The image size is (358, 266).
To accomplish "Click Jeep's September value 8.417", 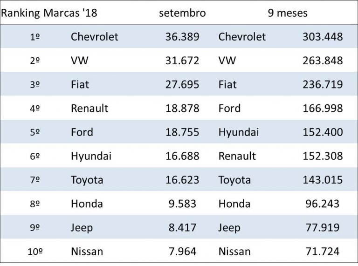I will point(182,228).
